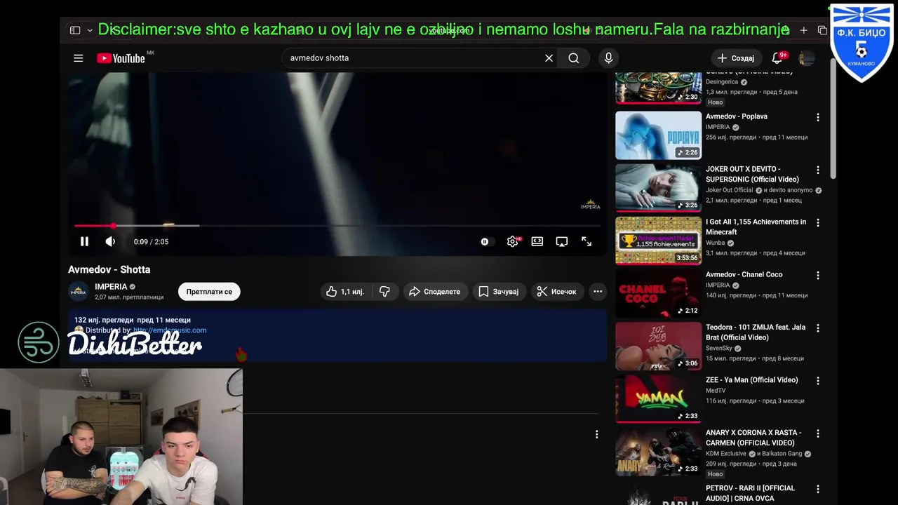Image resolution: width=898 pixels, height=505 pixels.
Task: Click the ZEE - Ya Man title
Action: click(x=752, y=379)
